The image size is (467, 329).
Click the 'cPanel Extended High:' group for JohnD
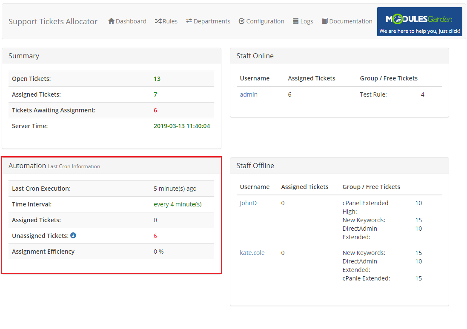click(365, 207)
